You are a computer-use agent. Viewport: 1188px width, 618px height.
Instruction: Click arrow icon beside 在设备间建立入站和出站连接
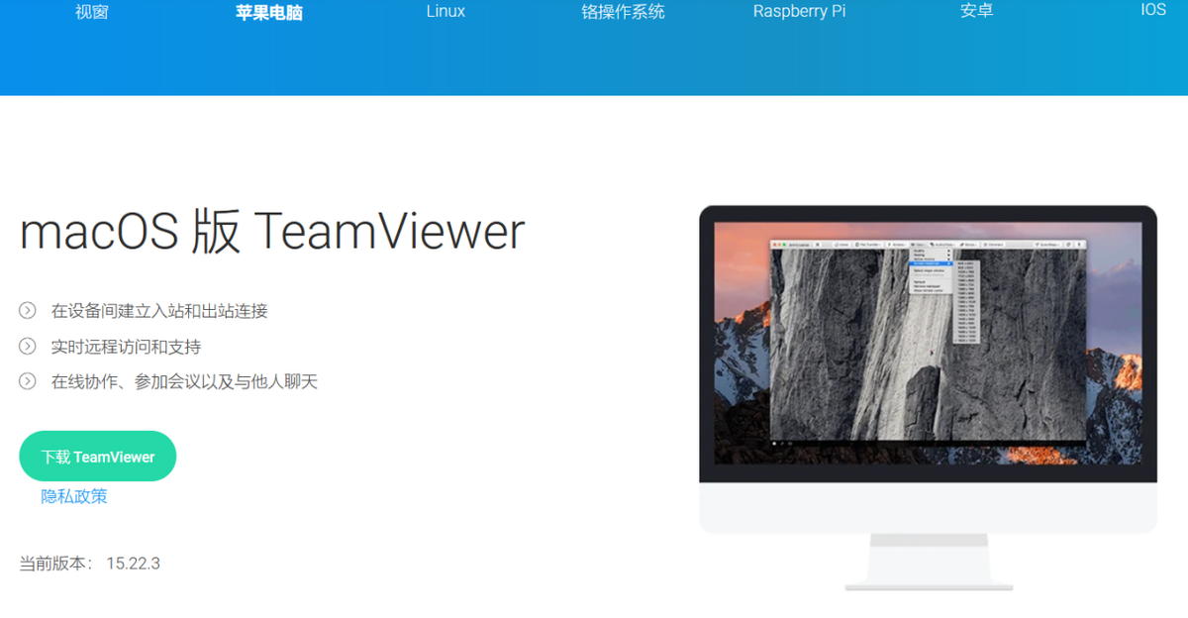(28, 311)
